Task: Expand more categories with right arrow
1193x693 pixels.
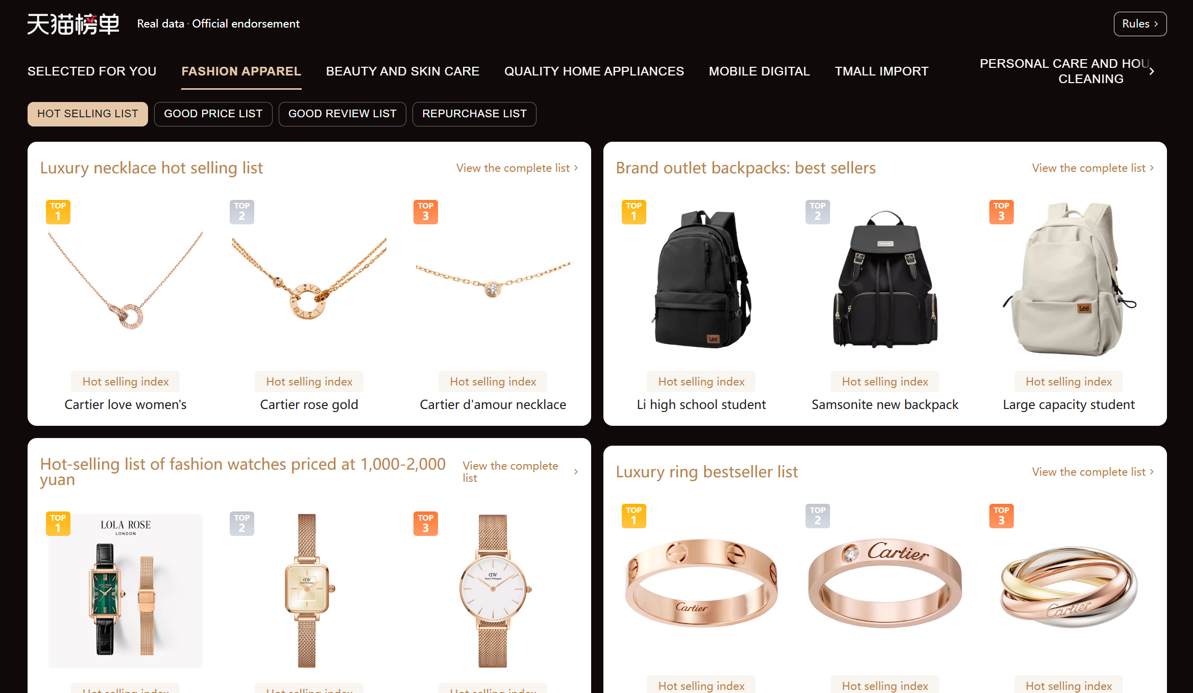Action: pos(1152,71)
